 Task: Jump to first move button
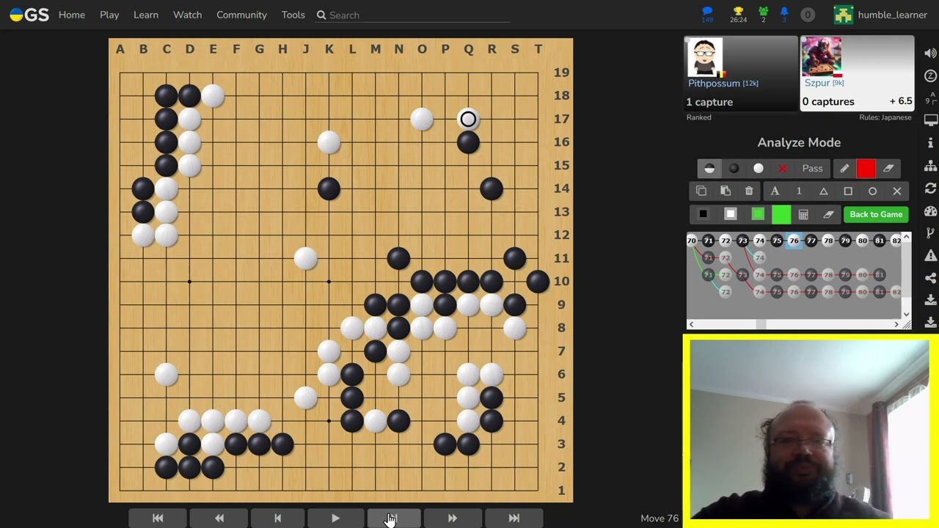(158, 518)
